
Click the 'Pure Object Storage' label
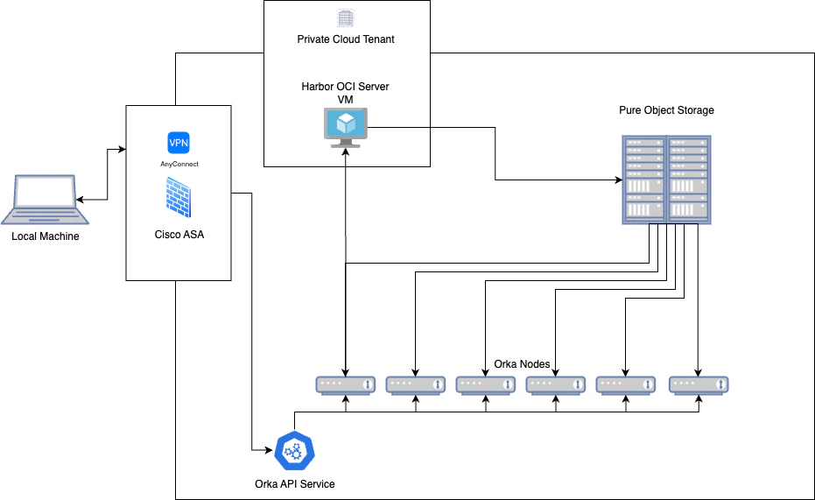click(x=666, y=110)
